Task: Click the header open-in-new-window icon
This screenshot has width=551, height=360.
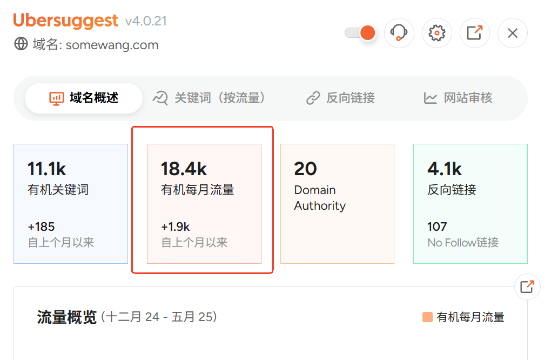Action: pyautogui.click(x=475, y=33)
